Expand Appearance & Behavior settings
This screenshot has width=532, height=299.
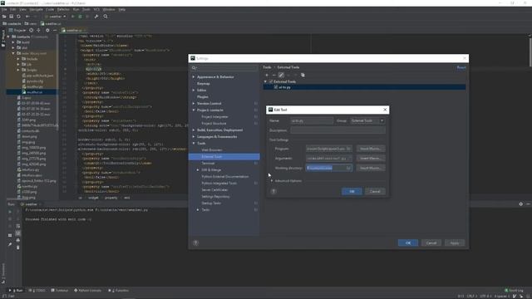194,77
